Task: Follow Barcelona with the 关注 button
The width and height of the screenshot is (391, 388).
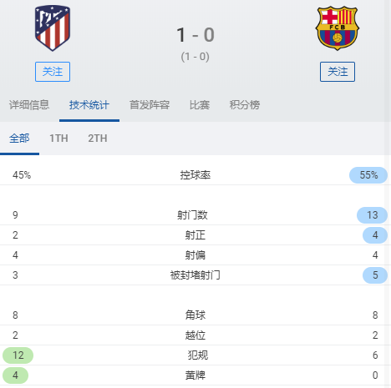Action: [338, 72]
